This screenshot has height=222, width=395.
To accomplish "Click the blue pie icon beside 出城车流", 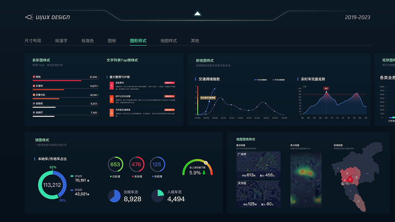I will click(x=114, y=196).
